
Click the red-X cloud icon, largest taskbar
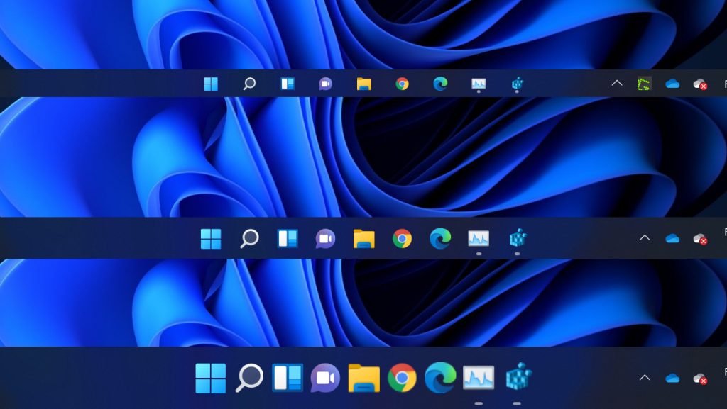coord(700,379)
